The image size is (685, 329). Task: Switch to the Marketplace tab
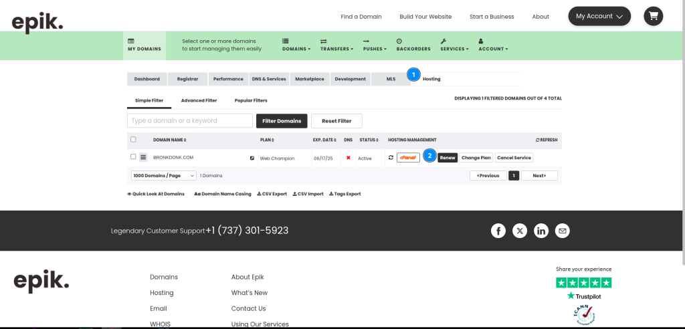pyautogui.click(x=309, y=79)
